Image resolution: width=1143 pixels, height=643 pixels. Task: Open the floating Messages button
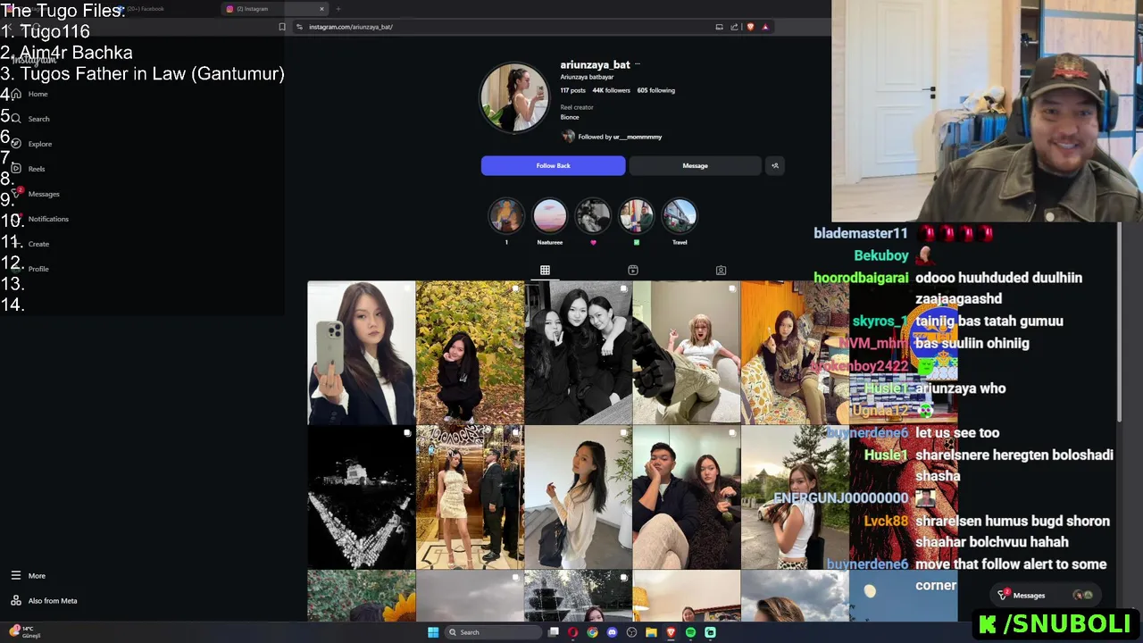(x=1047, y=595)
